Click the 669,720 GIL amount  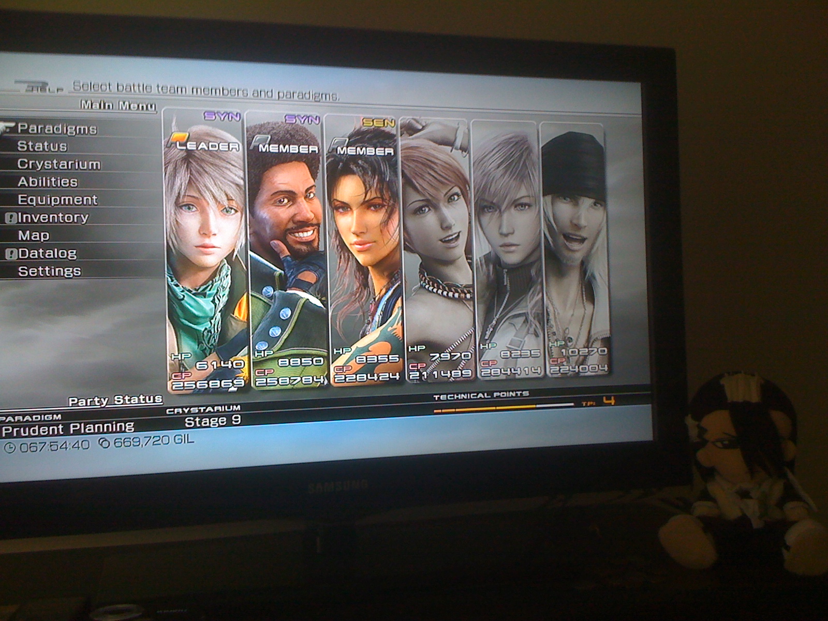[x=154, y=441]
